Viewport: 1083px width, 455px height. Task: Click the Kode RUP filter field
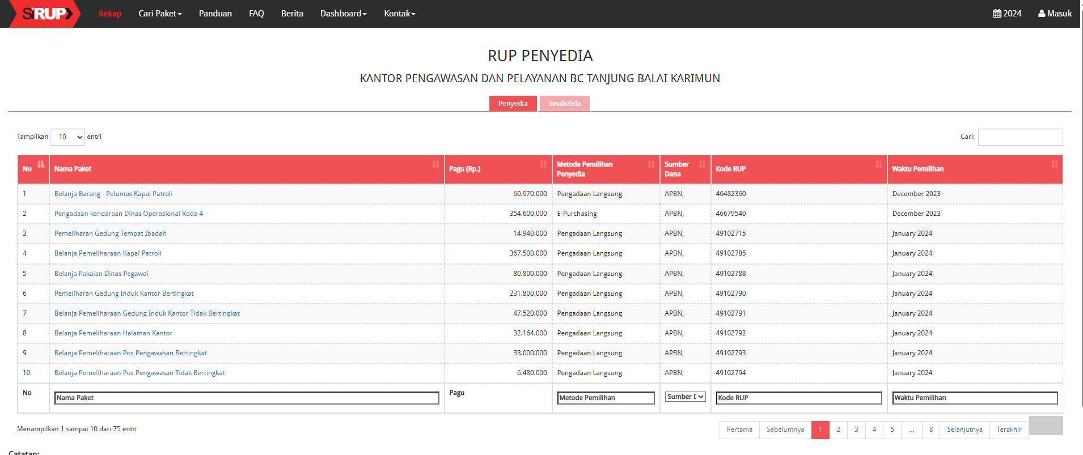[x=798, y=398]
